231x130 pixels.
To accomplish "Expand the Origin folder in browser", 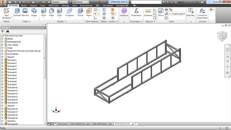I will (2, 48).
